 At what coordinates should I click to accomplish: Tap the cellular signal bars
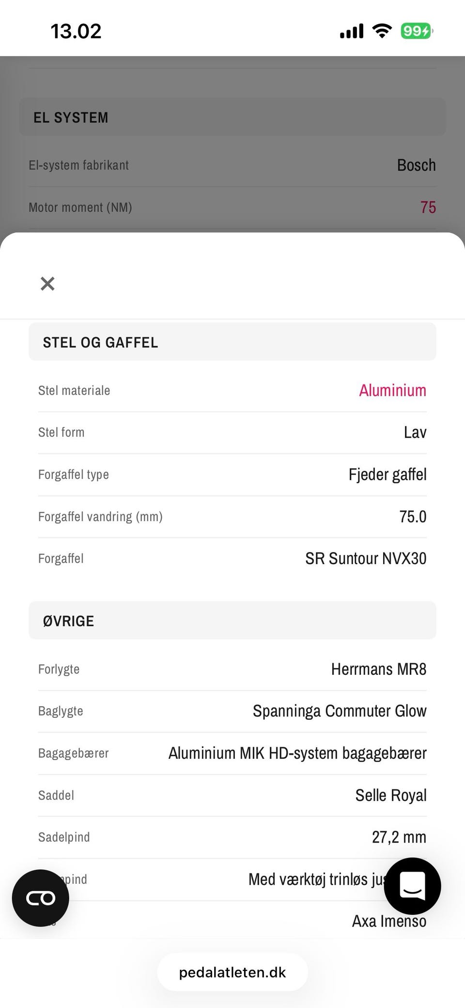pyautogui.click(x=352, y=31)
